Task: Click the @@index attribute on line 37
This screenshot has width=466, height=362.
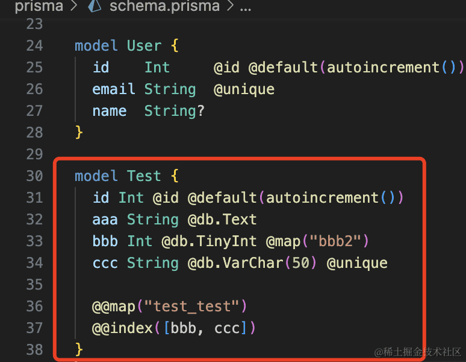Action: click(123, 328)
